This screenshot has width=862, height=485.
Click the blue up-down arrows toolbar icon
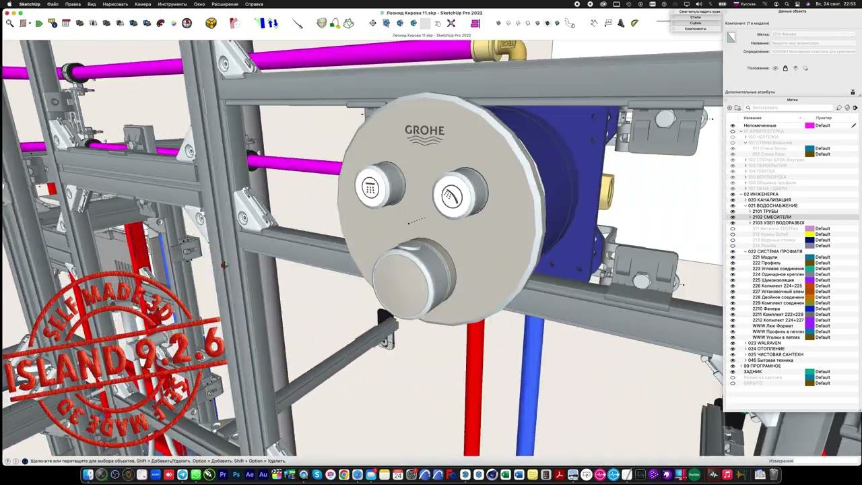pos(273,24)
